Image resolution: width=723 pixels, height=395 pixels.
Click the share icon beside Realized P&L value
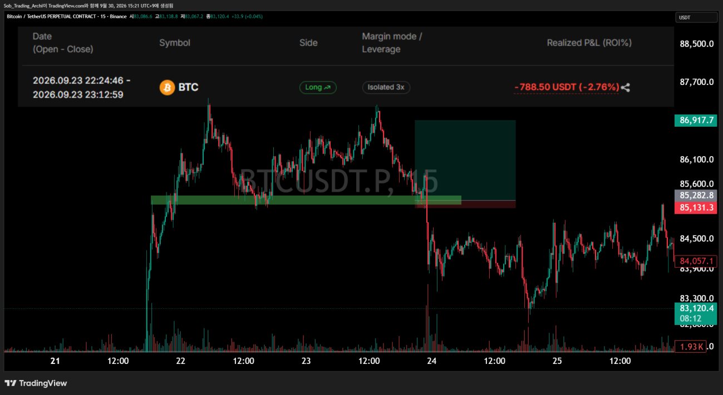pyautogui.click(x=626, y=87)
